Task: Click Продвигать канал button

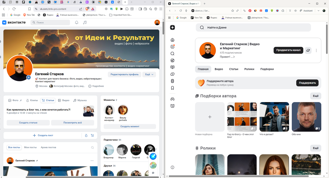Action: click(288, 50)
